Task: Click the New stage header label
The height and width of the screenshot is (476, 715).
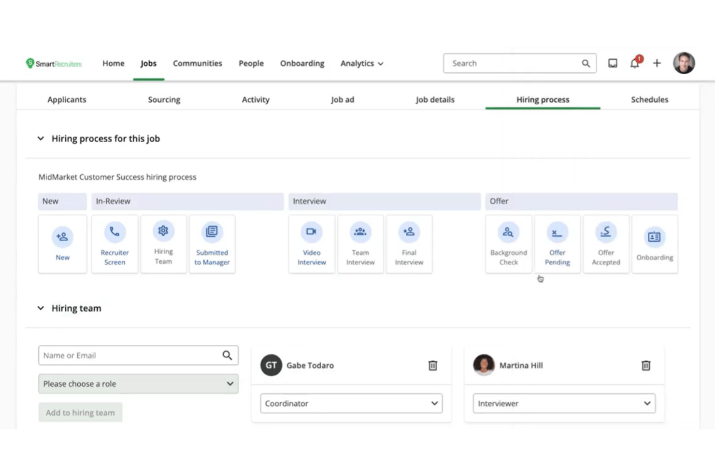Action: click(x=50, y=201)
